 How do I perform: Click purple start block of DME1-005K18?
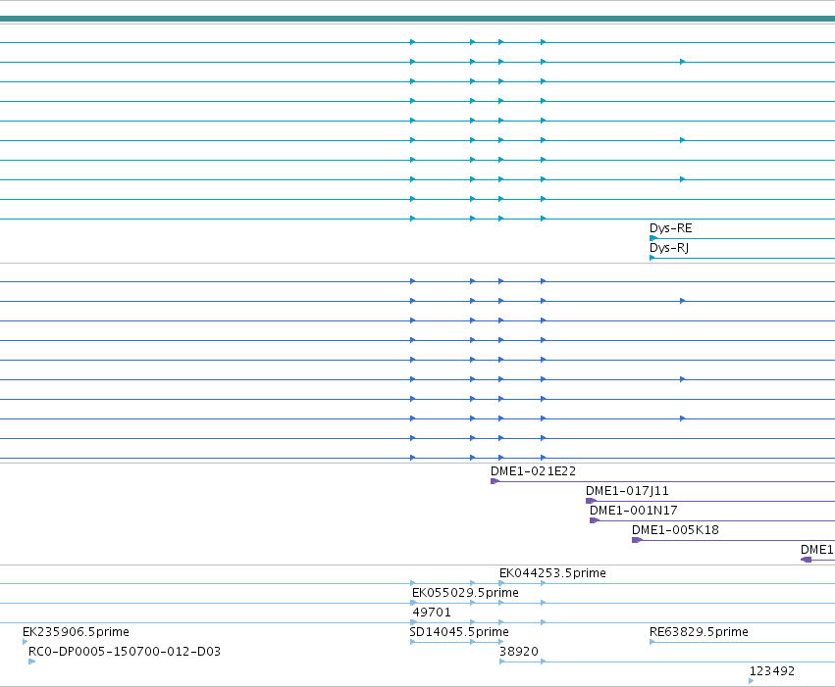[637, 540]
